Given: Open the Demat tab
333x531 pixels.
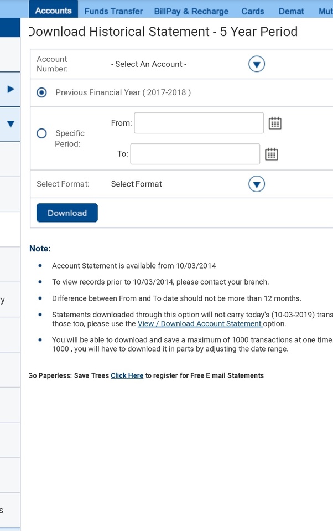Looking at the screenshot, I should coord(291,11).
